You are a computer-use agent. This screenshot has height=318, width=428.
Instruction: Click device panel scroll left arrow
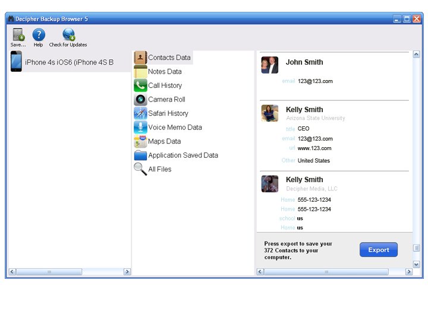12,272
